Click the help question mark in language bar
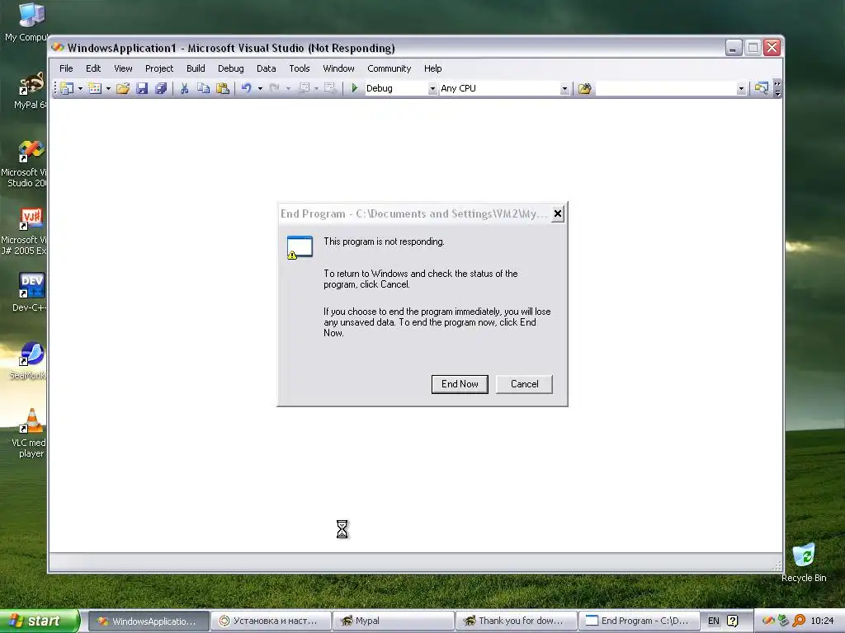Image resolution: width=845 pixels, height=633 pixels. point(733,621)
